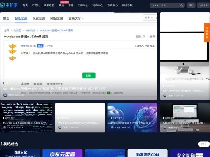Viewport: 210px width, 157px height.
Task: Open the 新型广告法敲诈 article card
Action: pyautogui.click(x=132, y=118)
